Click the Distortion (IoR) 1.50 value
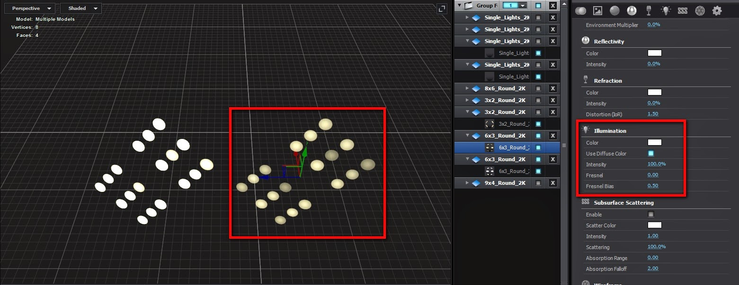Screen dimensions: 739x285 pos(653,114)
